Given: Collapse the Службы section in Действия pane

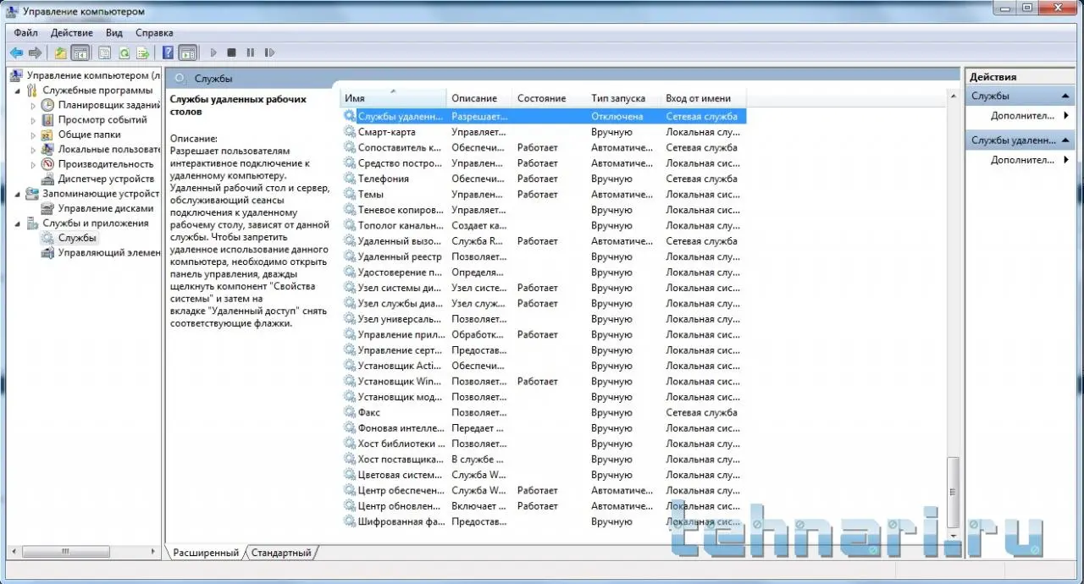Looking at the screenshot, I should pyautogui.click(x=1065, y=96).
